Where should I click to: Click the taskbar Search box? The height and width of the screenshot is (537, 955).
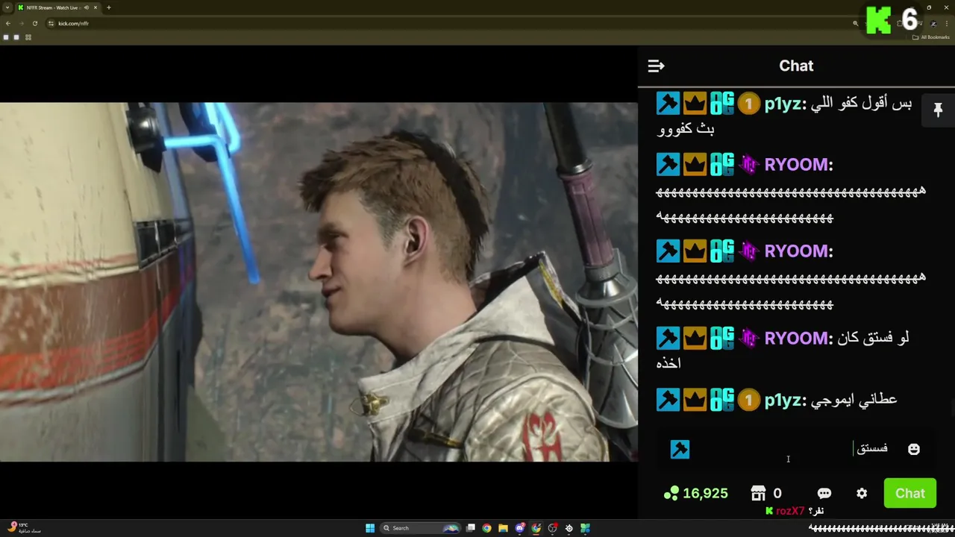(422, 528)
